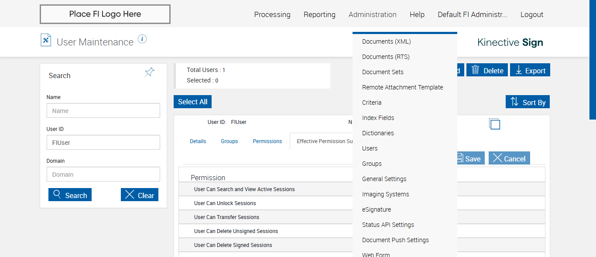Open the Sort By options
This screenshot has height=257, width=596.
tap(527, 102)
